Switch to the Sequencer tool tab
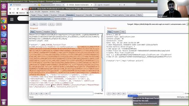189x106 pixels. coord(80,15)
